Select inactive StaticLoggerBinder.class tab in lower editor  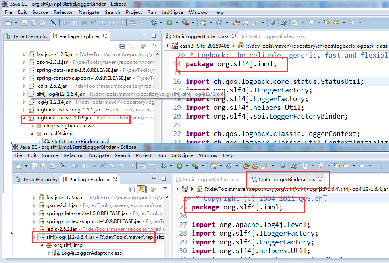[x=207, y=180]
